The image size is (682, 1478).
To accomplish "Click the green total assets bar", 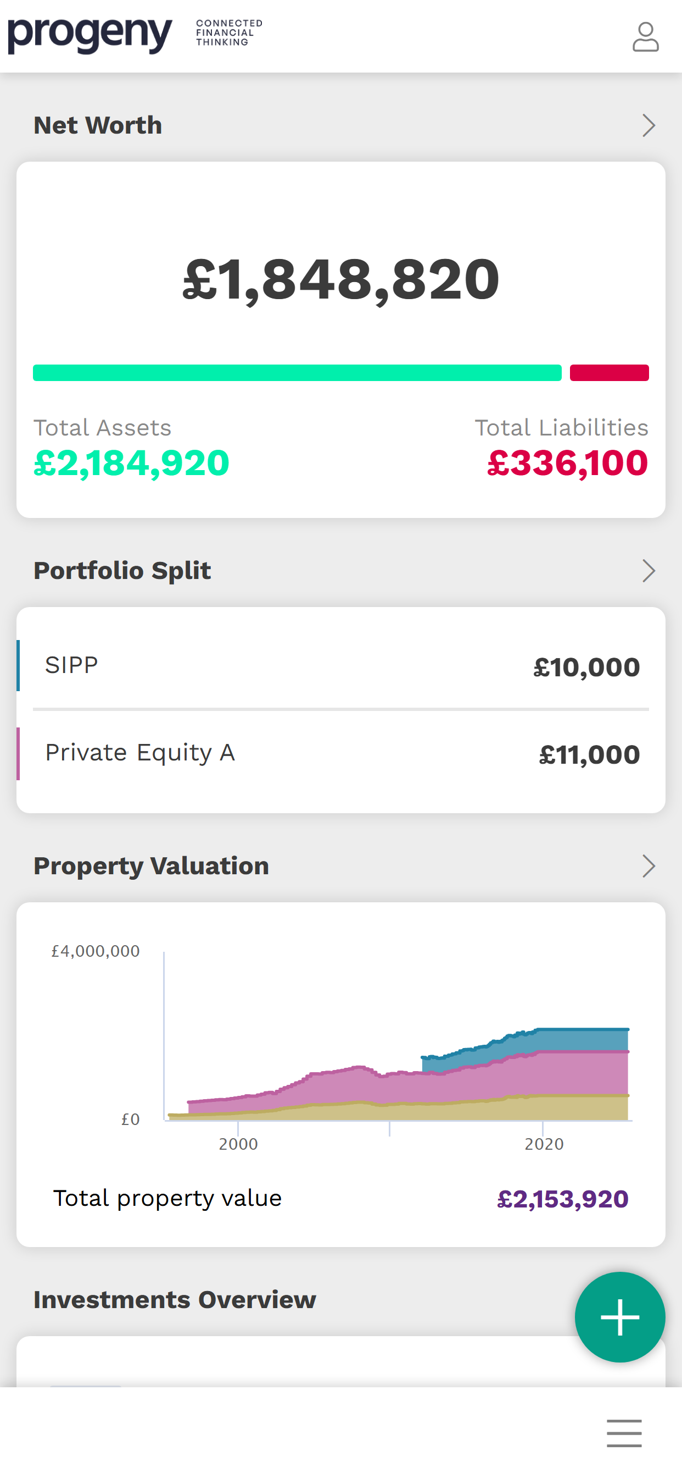I will pyautogui.click(x=297, y=372).
